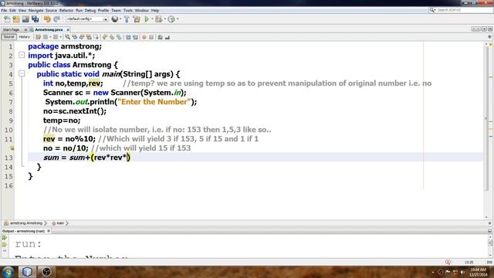Collapse the import fold on line 2
This screenshot has height=278, width=494.
[x=22, y=55]
